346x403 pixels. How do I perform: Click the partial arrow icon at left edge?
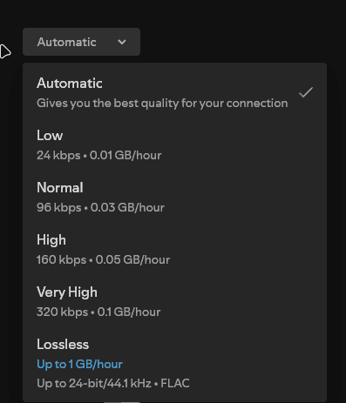click(x=5, y=51)
